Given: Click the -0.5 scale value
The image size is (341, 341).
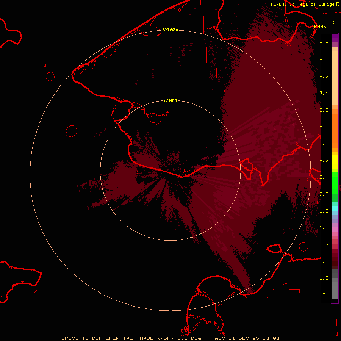Looking at the screenshot, I should 322,261.
